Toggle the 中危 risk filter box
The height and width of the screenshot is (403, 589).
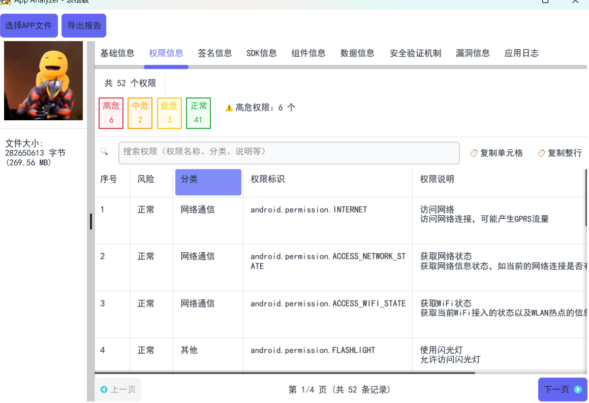[x=140, y=113]
